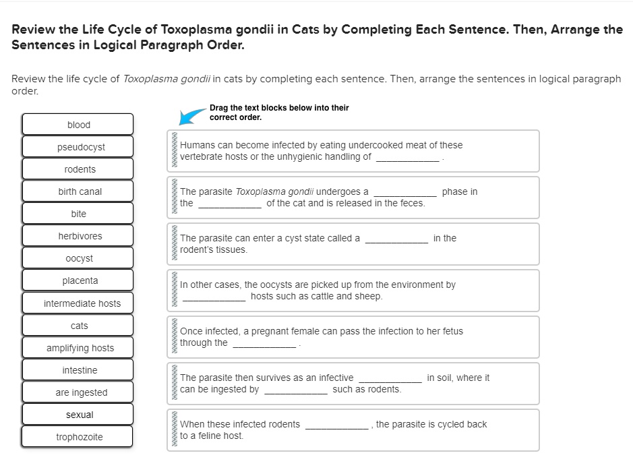Viewport: 633px width, 476px height.
Task: Click the drag handle next to the cyst state sentence
Action: 174,243
